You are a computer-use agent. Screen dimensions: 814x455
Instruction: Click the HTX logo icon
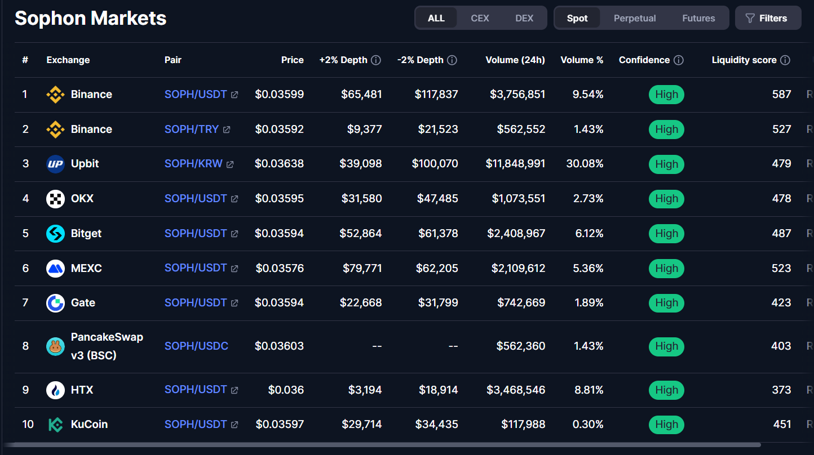coord(55,390)
